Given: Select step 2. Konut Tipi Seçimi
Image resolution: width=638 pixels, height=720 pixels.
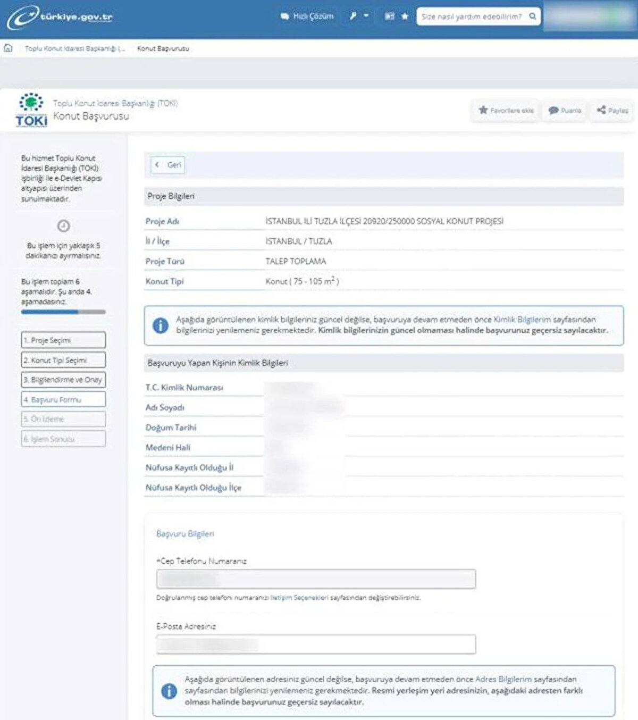Looking at the screenshot, I should coord(63,360).
